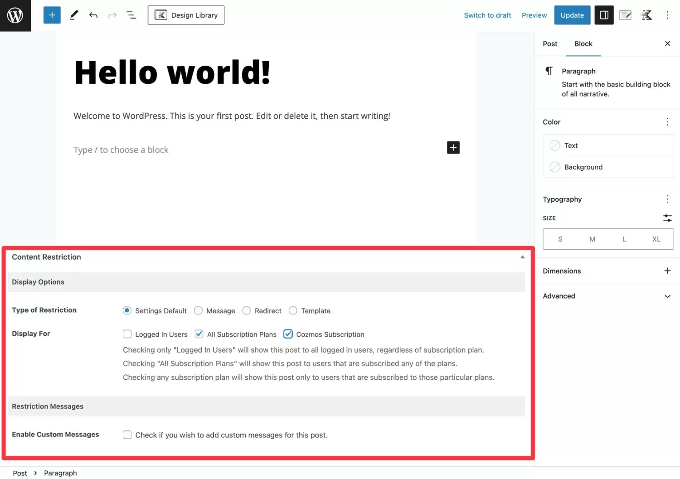Viewport: 680px width, 479px height.
Task: Click the Update button
Action: point(572,15)
